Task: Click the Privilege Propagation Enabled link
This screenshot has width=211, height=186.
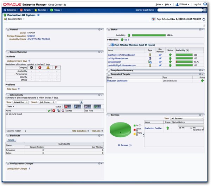Action: click(31, 36)
